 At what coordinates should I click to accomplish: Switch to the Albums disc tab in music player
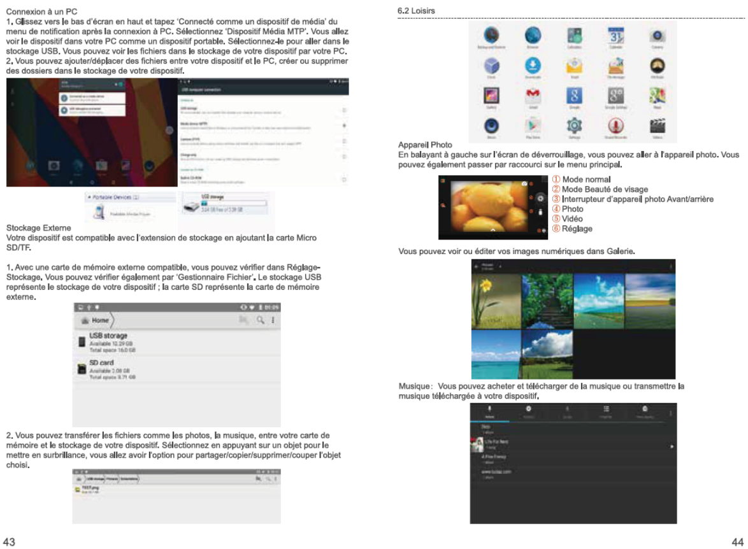pyautogui.click(x=528, y=412)
